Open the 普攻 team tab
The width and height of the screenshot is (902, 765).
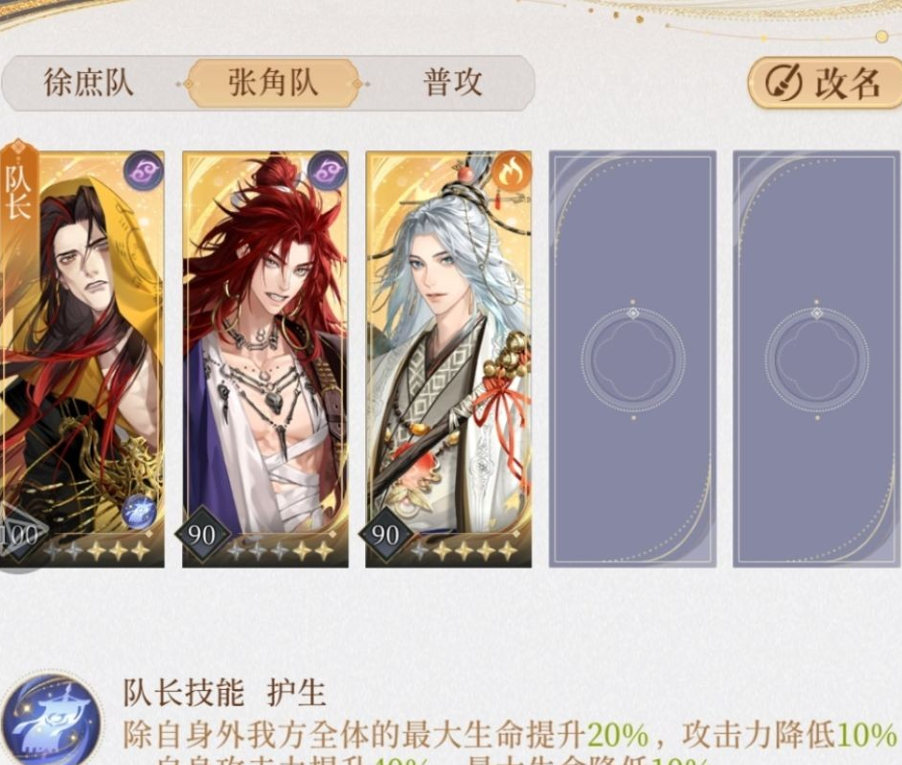(x=453, y=83)
